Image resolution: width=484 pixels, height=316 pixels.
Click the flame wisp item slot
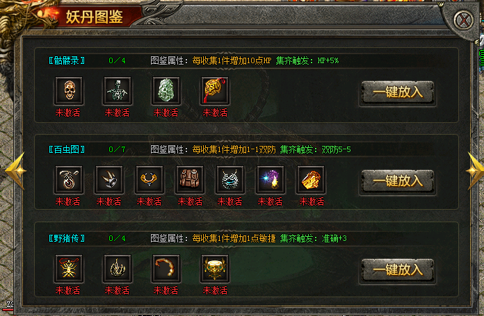pyautogui.click(x=118, y=268)
